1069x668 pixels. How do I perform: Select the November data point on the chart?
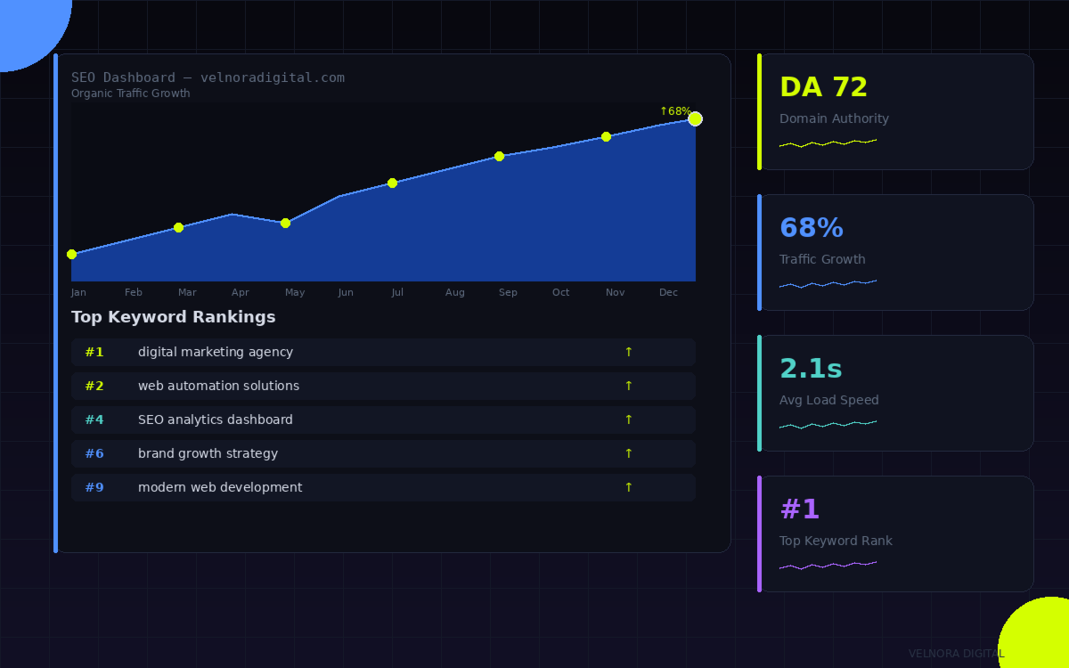(606, 136)
